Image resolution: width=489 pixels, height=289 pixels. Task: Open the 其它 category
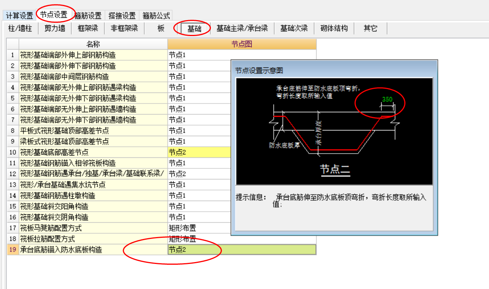[x=370, y=28]
